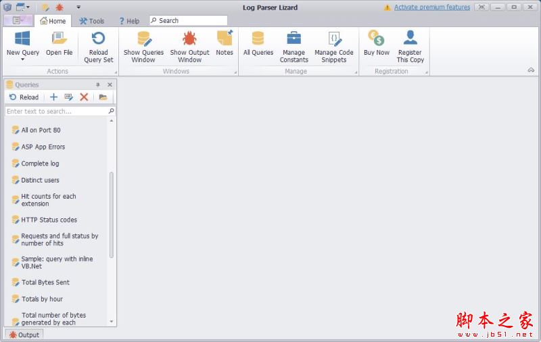Viewport: 541px width, 342px height.
Task: Open Manage Constants
Action: coord(293,47)
